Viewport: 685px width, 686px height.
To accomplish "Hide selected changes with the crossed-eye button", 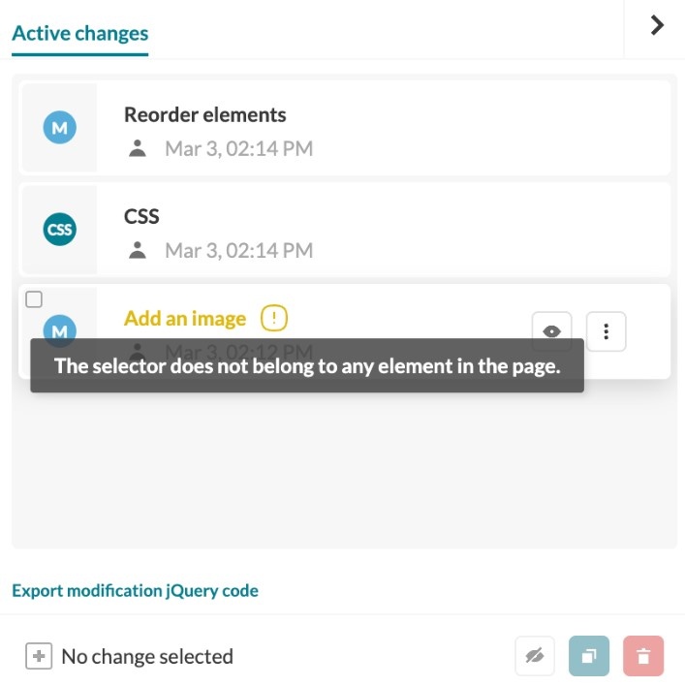I will point(535,656).
